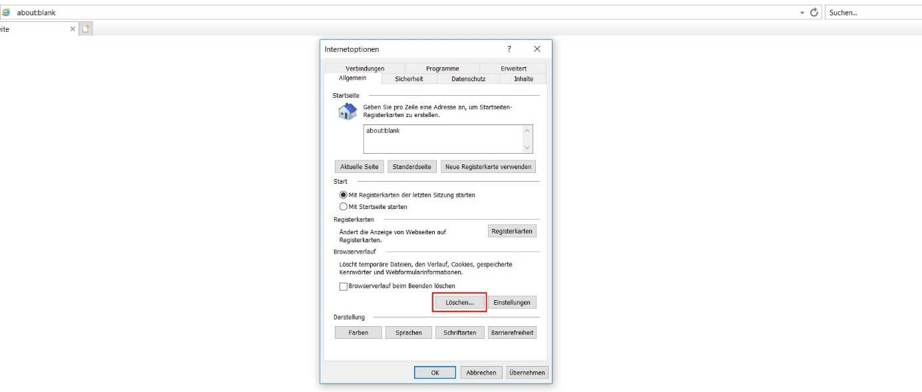Close the current browser tab
The width and height of the screenshot is (922, 392).
(x=73, y=29)
